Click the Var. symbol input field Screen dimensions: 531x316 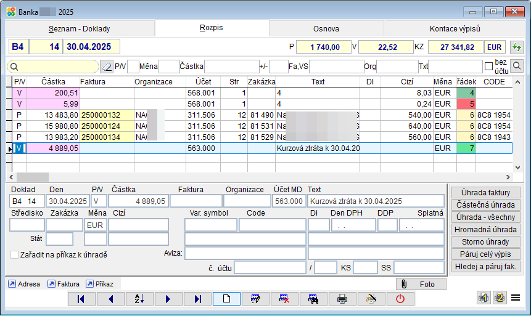pos(211,225)
